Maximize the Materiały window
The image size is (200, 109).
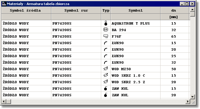[x=187, y=4]
